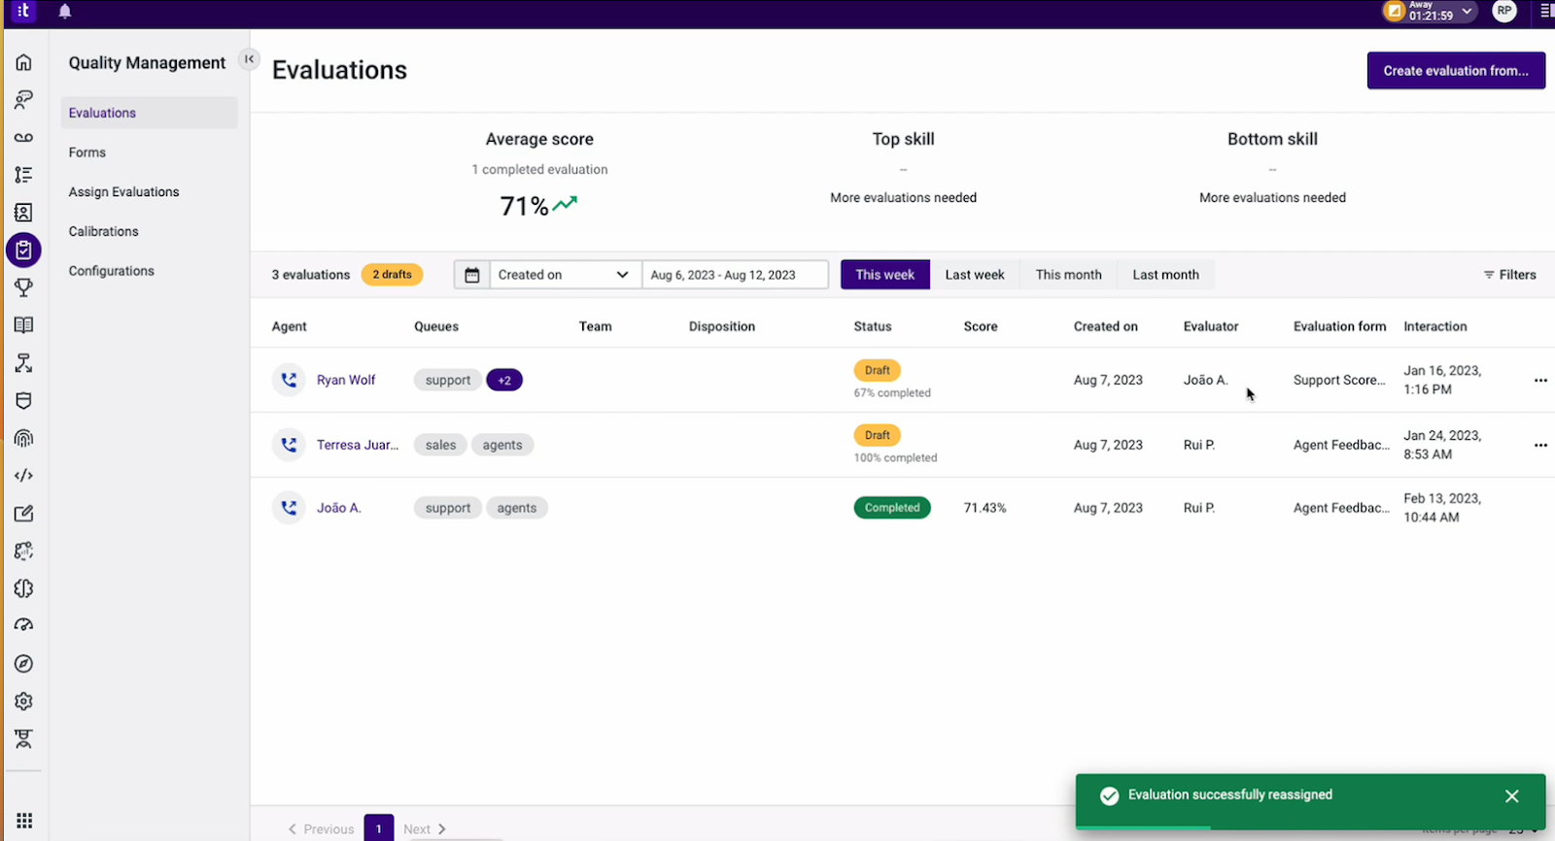
Task: Open the code brackets icon in the sidebar
Action: pyautogui.click(x=23, y=476)
